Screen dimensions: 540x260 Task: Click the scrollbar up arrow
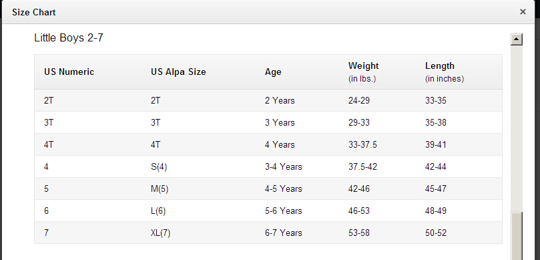click(517, 39)
